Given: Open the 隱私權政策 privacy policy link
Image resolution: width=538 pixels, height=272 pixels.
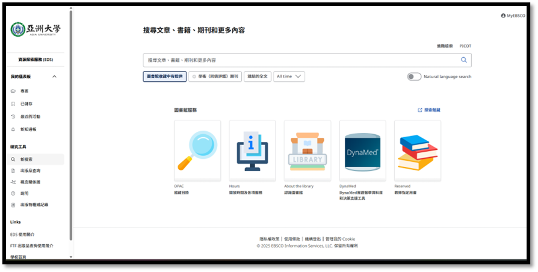Looking at the screenshot, I should pos(270,239).
